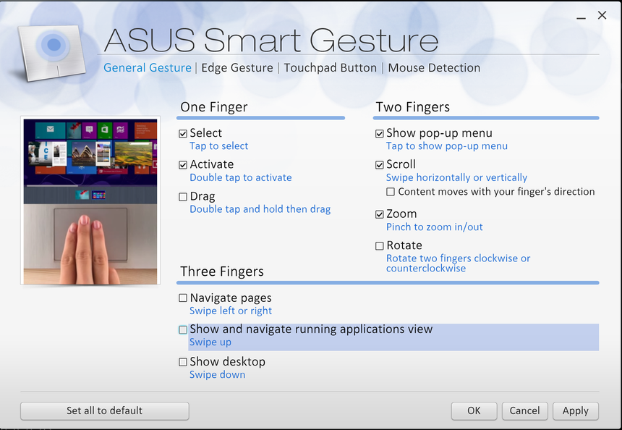Click the touchpad demonstration preview image
This screenshot has height=430, width=622.
coord(90,199)
